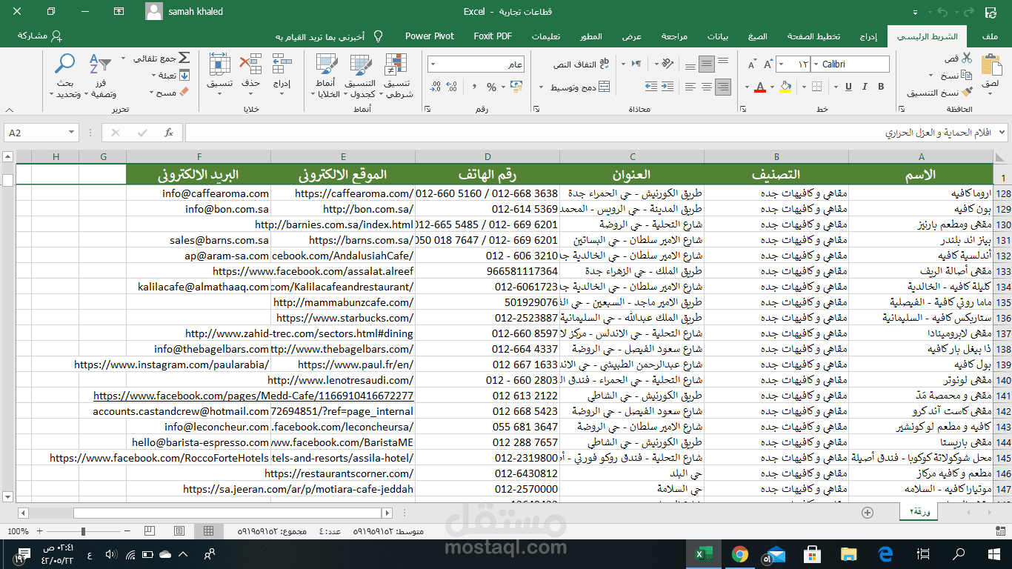
Task: Open the Power Pivot tab
Action: tap(430, 36)
